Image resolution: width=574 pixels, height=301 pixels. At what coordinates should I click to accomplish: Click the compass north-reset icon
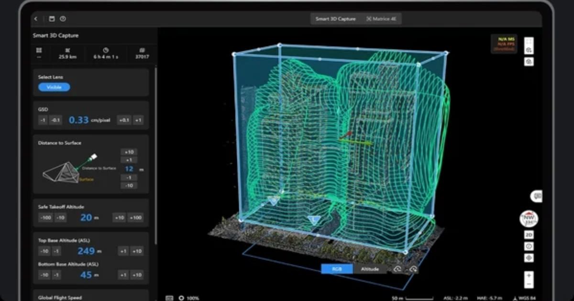tap(529, 219)
